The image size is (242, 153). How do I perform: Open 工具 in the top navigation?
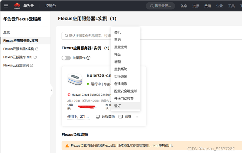pyautogui.click(x=231, y=6)
